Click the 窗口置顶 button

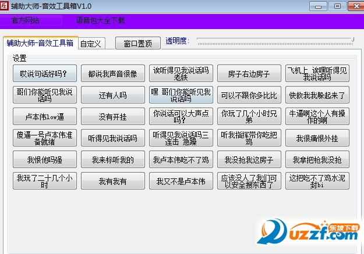(x=138, y=43)
